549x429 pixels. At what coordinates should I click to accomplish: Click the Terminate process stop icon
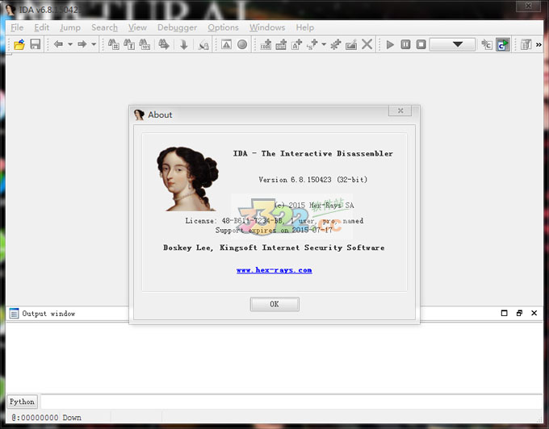(x=421, y=44)
